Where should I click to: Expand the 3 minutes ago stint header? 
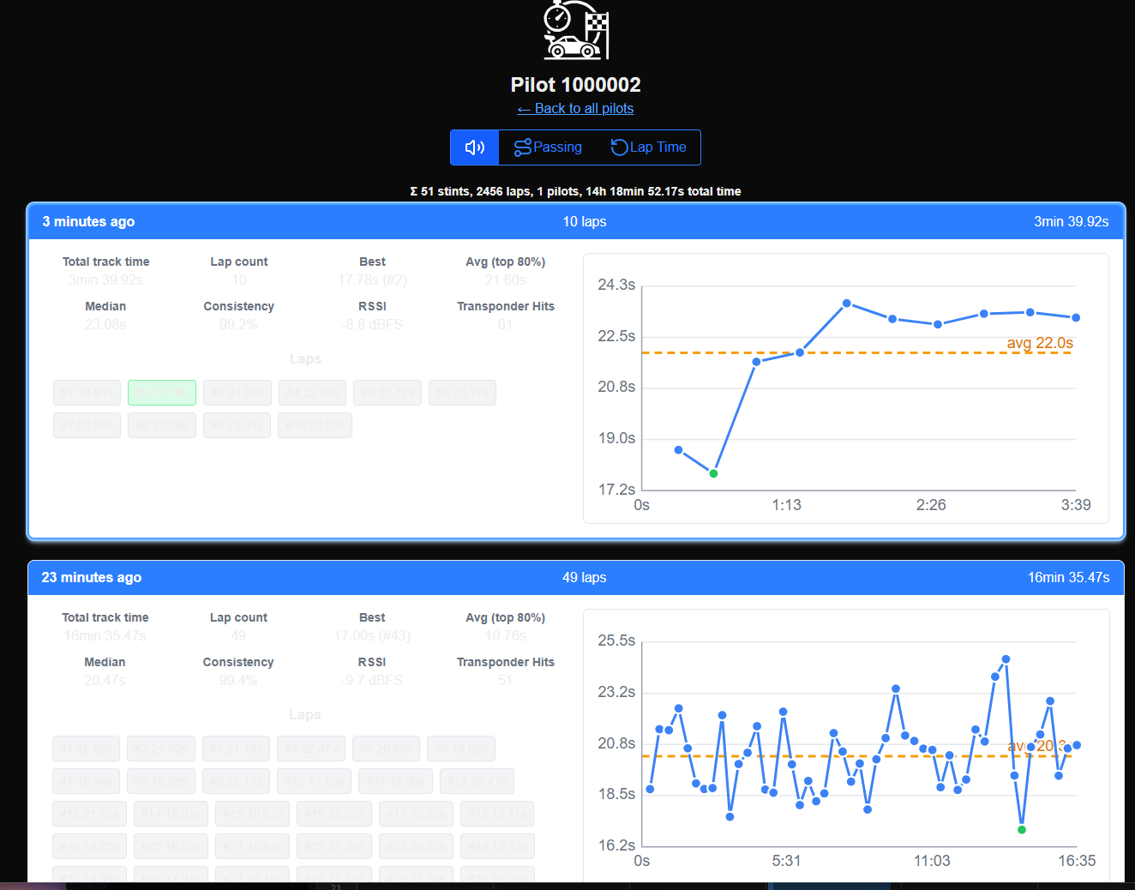tap(89, 221)
